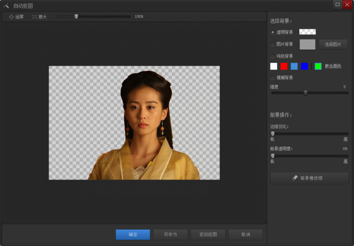Maximize the 自动抠图 window
The image size is (354, 246).
pos(338,4)
